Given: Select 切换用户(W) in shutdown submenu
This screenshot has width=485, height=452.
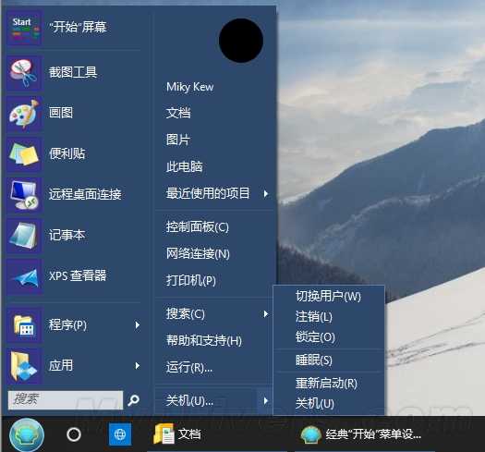Looking at the screenshot, I should tap(328, 297).
